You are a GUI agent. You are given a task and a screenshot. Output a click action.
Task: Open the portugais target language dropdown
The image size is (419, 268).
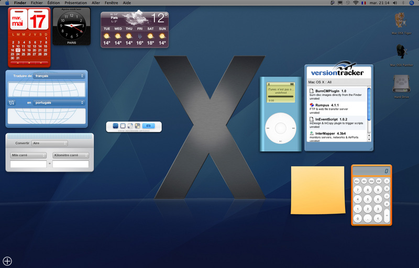pos(59,103)
